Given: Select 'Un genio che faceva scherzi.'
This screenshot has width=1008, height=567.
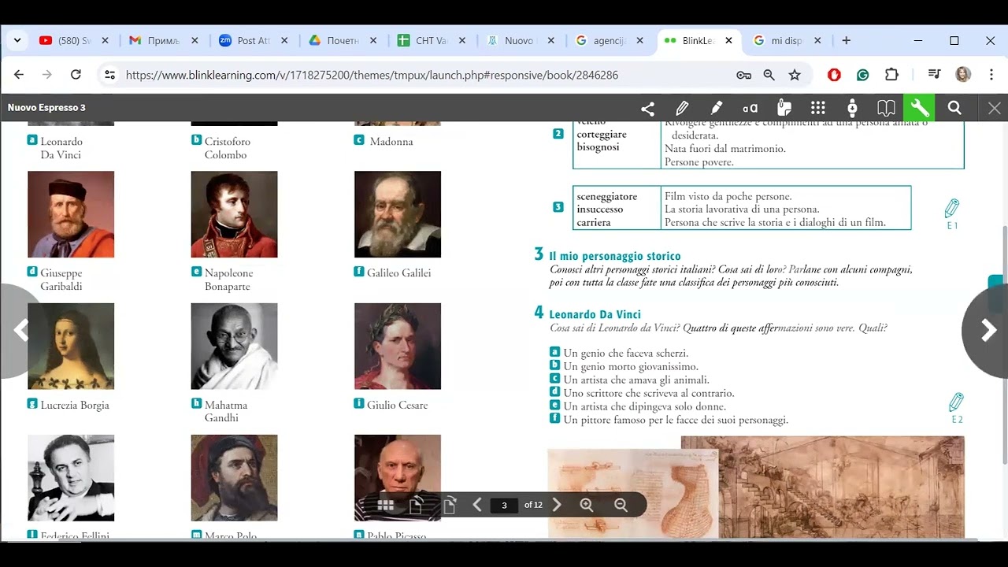Looking at the screenshot, I should pos(625,353).
